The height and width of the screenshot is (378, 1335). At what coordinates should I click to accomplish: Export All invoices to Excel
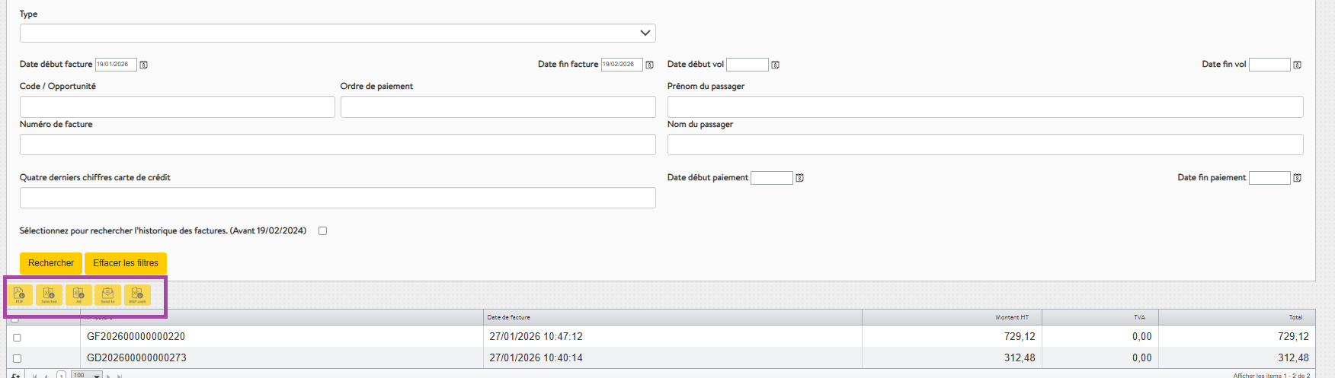tap(78, 295)
